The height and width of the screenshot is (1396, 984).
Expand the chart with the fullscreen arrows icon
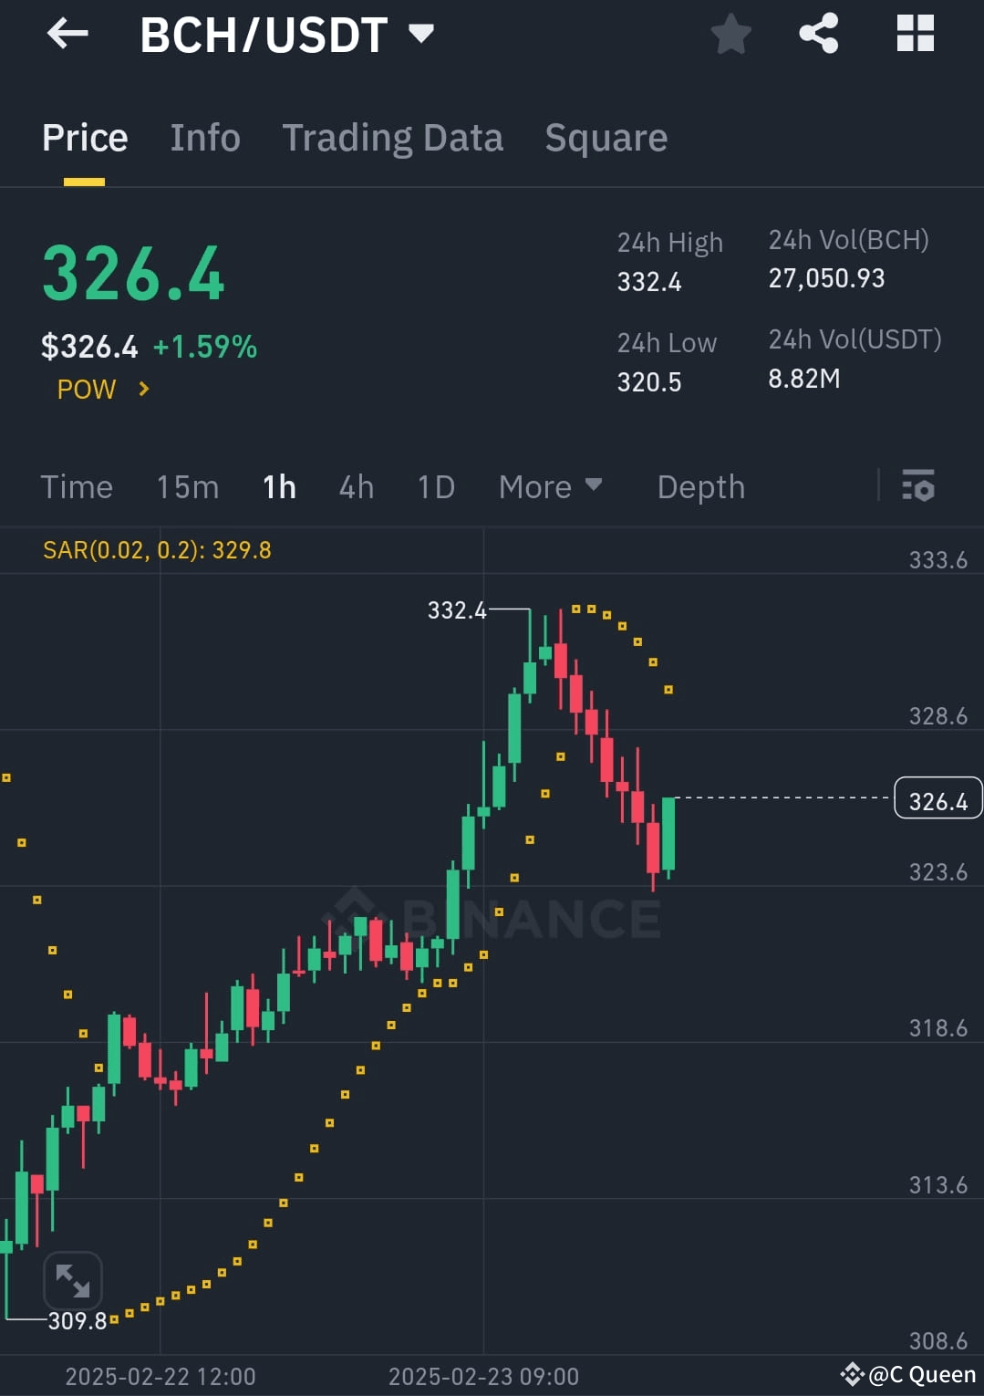[73, 1281]
